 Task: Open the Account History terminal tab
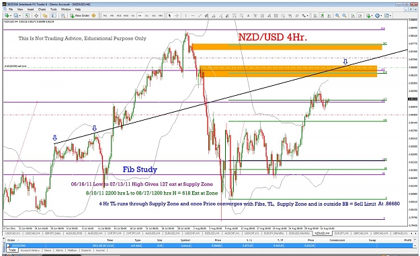coord(30,251)
